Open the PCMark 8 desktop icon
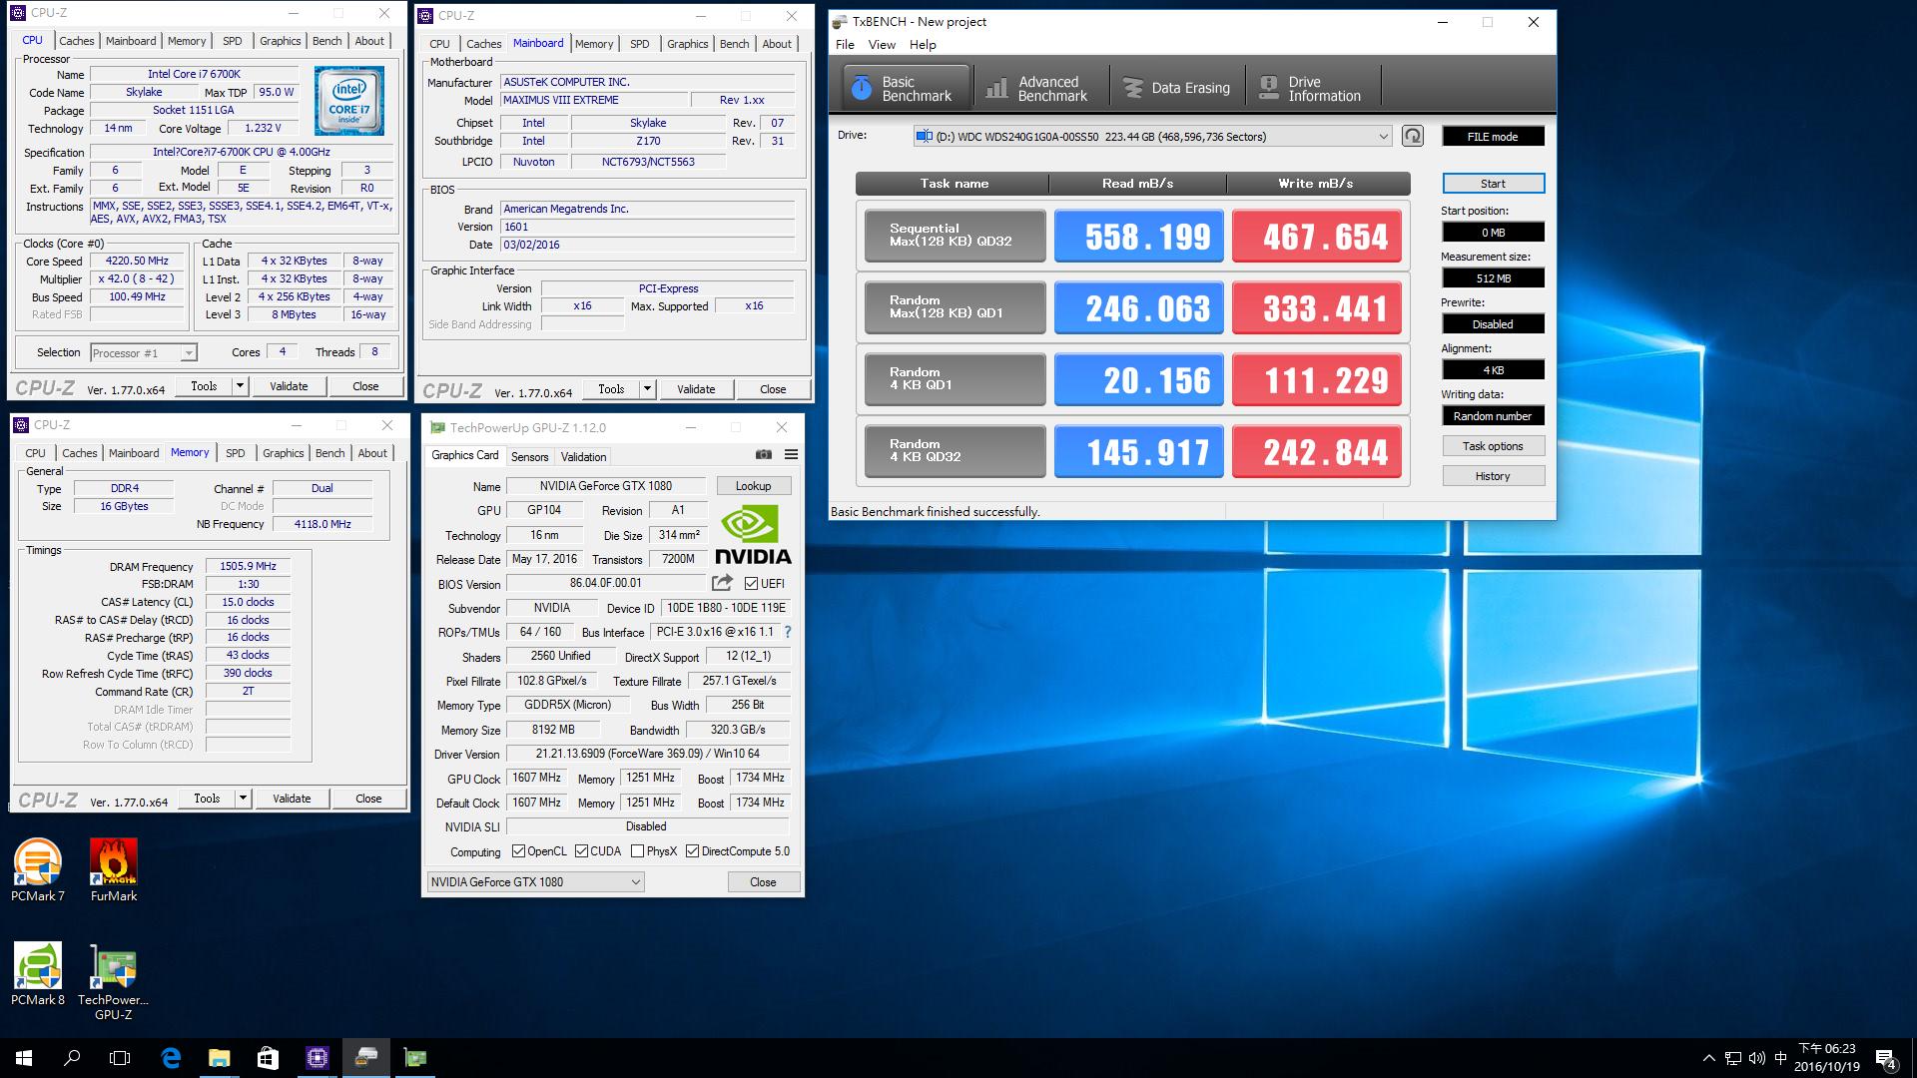This screenshot has width=1917, height=1078. [38, 965]
